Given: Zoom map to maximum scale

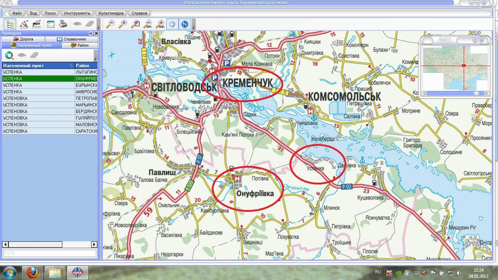Looking at the screenshot, I should click(x=161, y=24).
